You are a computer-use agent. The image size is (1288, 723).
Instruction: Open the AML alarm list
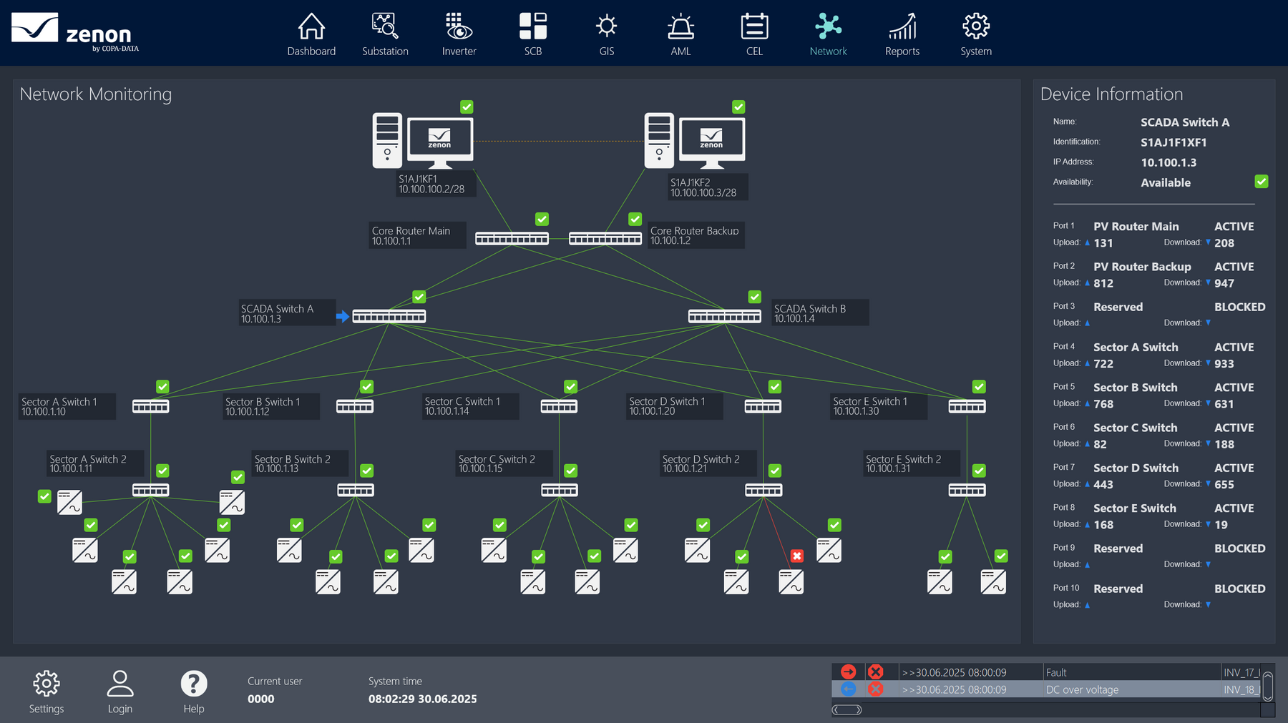coord(680,34)
